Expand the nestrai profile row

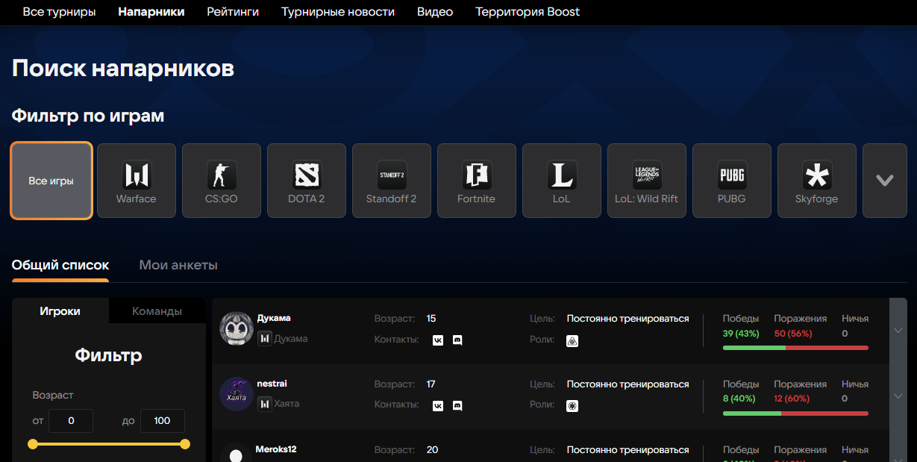click(x=898, y=396)
